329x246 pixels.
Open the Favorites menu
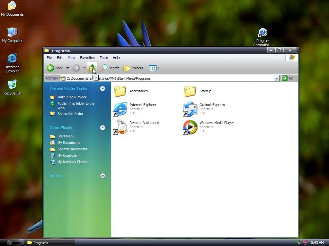87,58
